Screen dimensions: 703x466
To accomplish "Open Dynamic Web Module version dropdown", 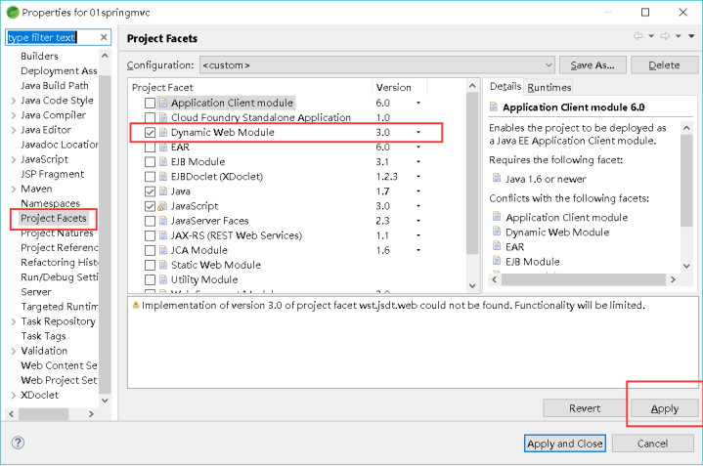I will coord(418,132).
